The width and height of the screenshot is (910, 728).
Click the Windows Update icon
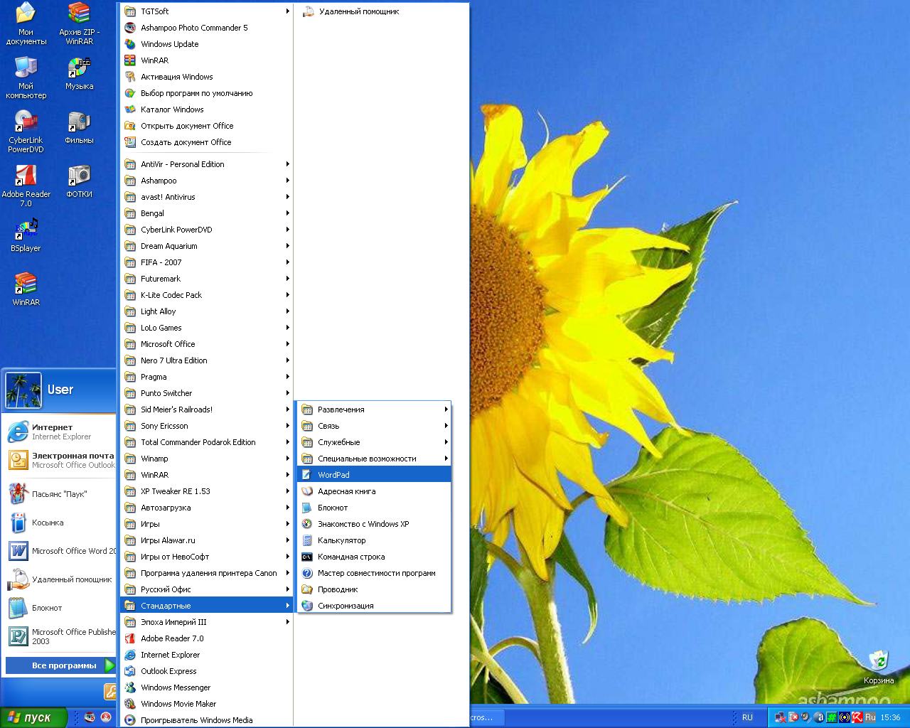click(x=130, y=44)
